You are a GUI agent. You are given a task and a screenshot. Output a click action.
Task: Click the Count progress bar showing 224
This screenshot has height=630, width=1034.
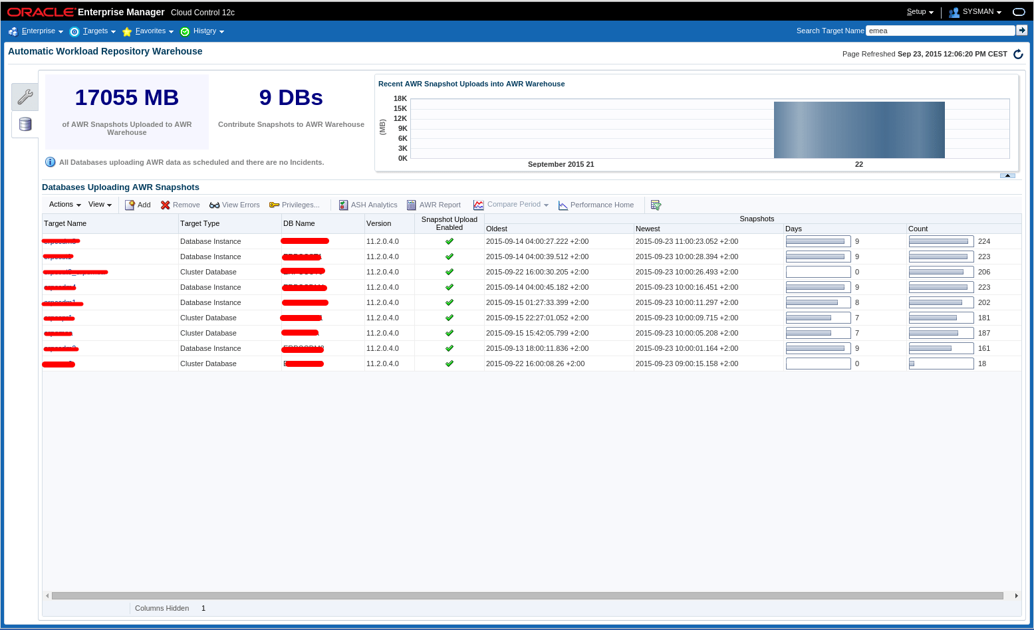(x=941, y=241)
